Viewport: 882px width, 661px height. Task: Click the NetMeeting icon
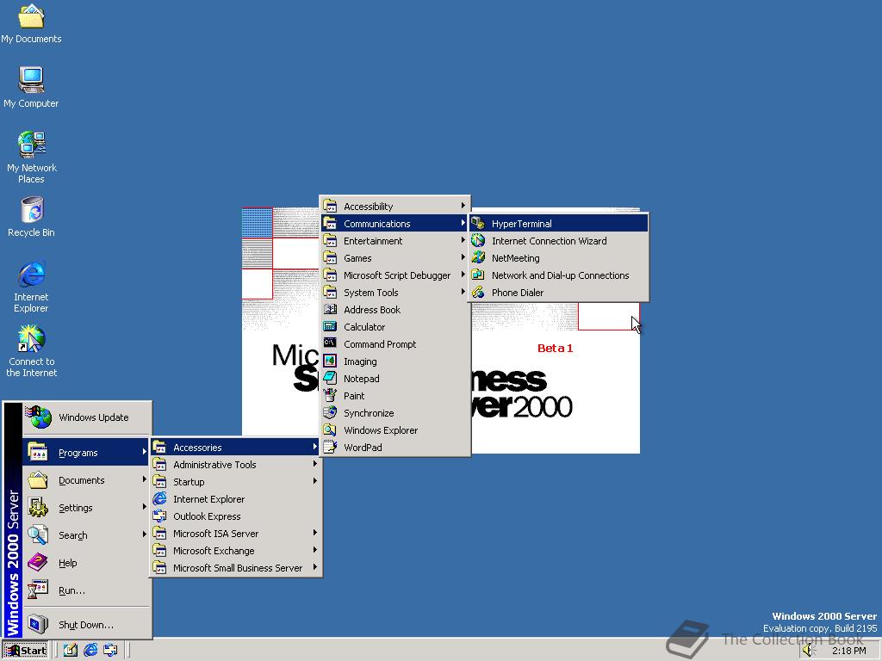coord(478,258)
